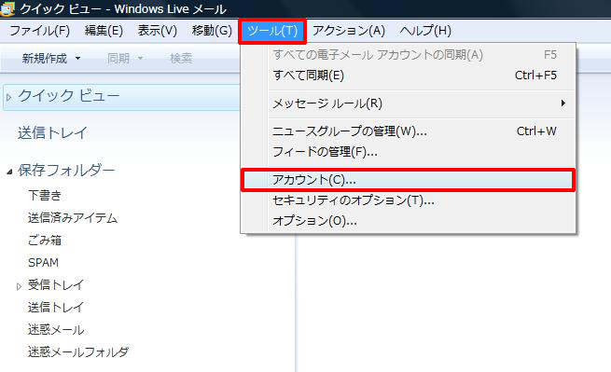Click the Windows Live Mail title bar icon

pos(7,8)
